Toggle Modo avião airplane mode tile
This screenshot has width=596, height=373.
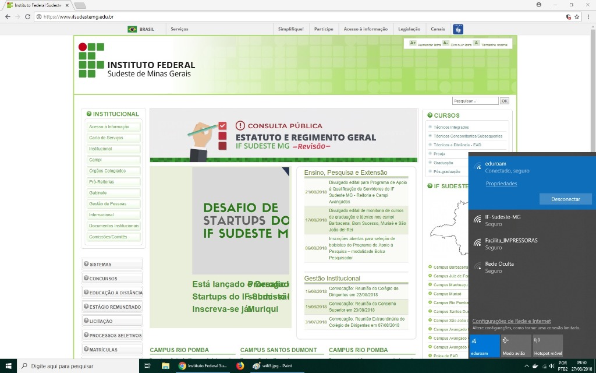(x=516, y=346)
